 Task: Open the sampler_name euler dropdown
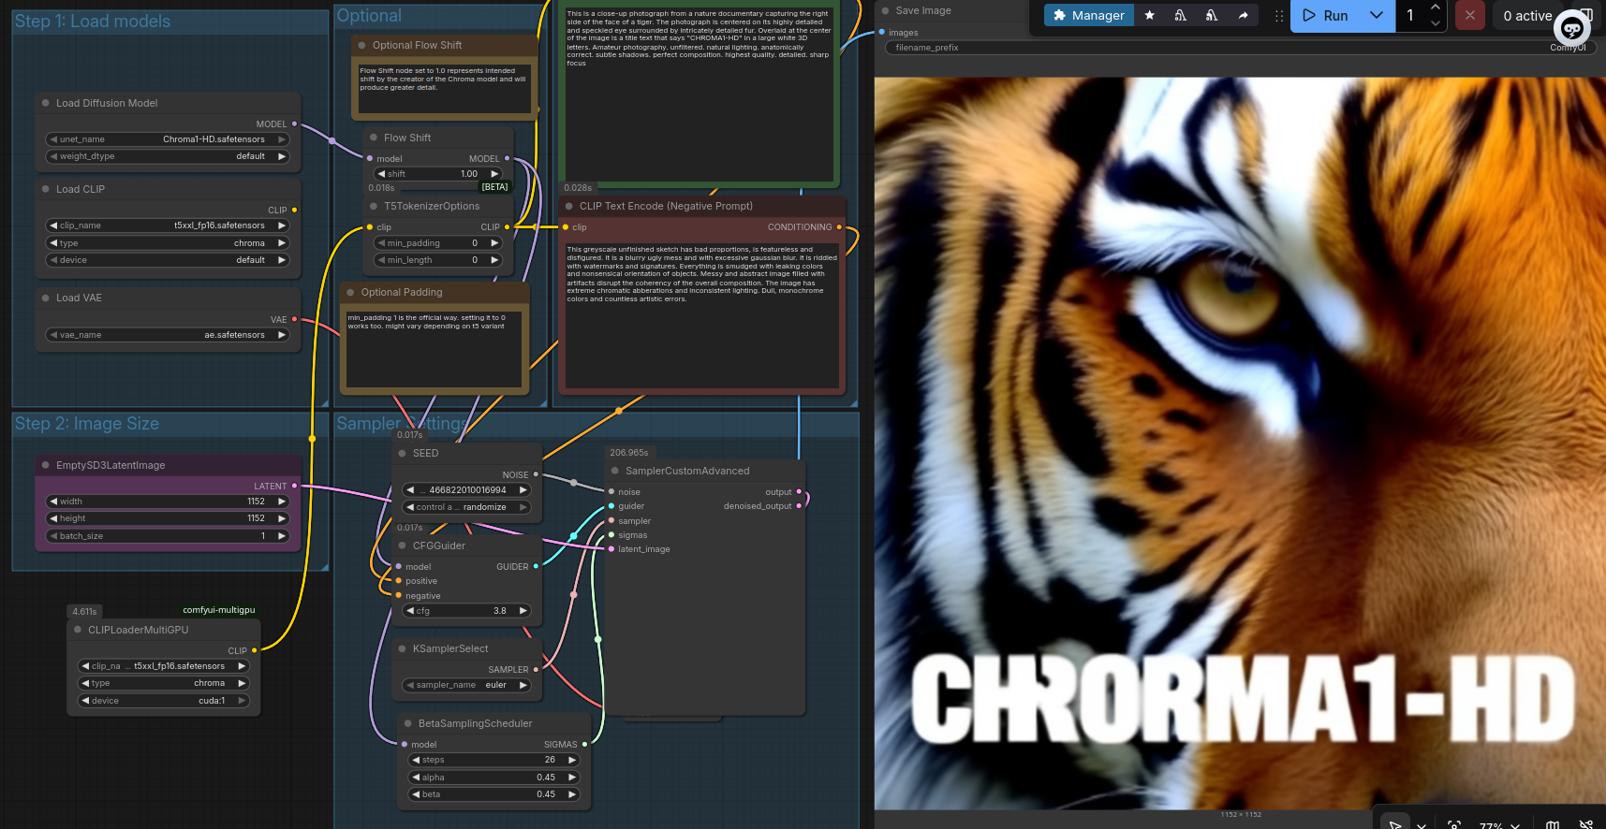tap(466, 685)
